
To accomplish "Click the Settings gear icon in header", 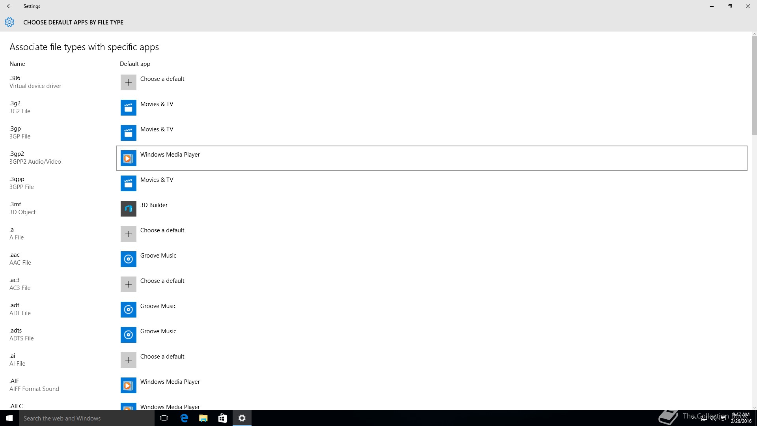I will coord(9,22).
